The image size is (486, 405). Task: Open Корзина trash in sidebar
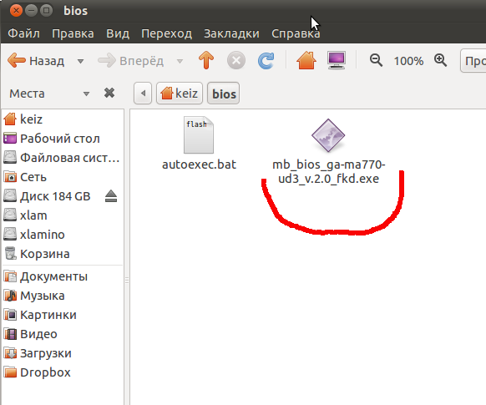(x=63, y=254)
